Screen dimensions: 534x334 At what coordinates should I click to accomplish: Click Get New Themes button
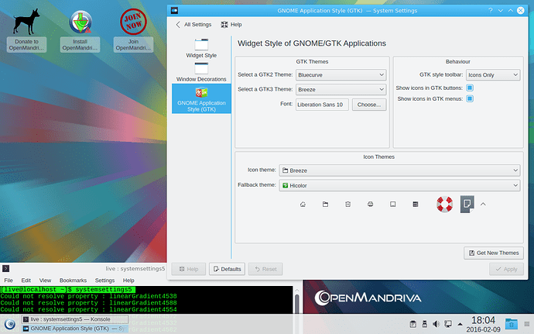coord(494,253)
